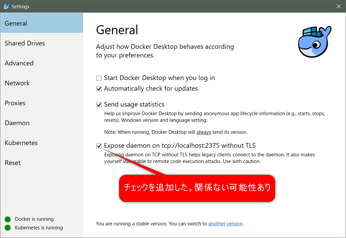Screen dimensions: 346x238
Task: Open the Reset options page
Action: (42, 163)
